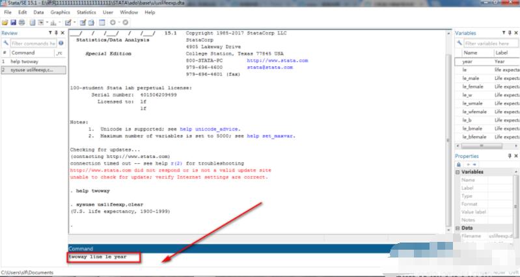Pin the Variables panel
520x277 pixels.
[510, 33]
